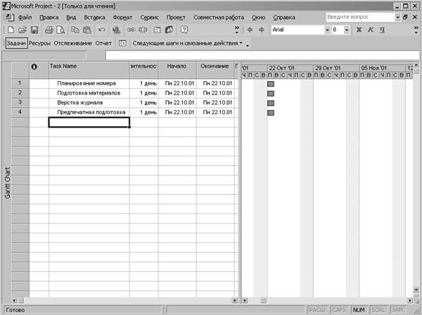The image size is (422, 315).
Task: Open the Сервис menu
Action: tap(149, 17)
